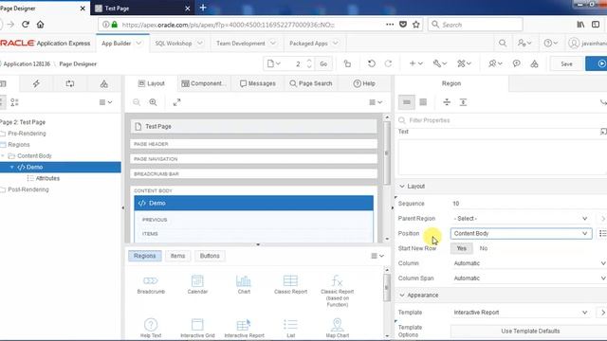The image size is (607, 341).
Task: Open the Help menu question mark icon
Action: (x=550, y=43)
